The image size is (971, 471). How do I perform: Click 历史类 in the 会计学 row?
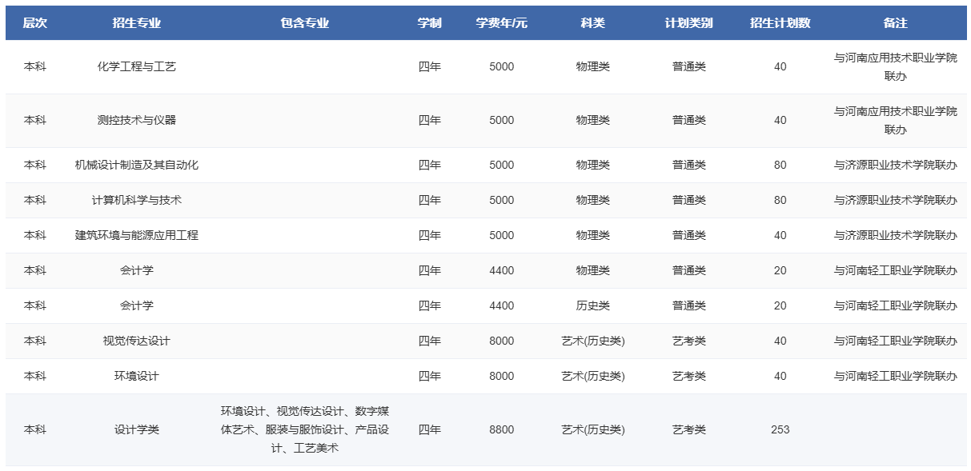593,305
